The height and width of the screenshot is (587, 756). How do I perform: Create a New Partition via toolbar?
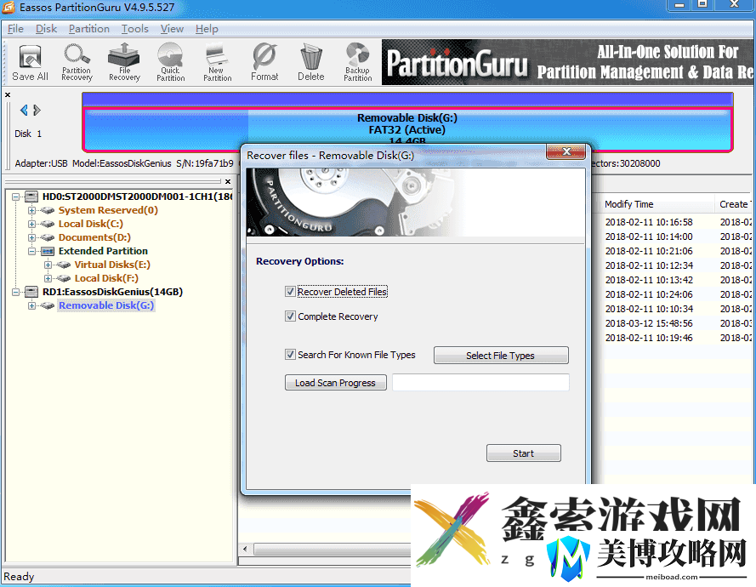point(217,62)
